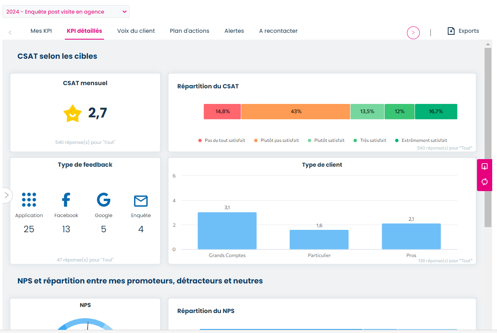
Task: Select the Application feedback grid icon
Action: point(29,199)
